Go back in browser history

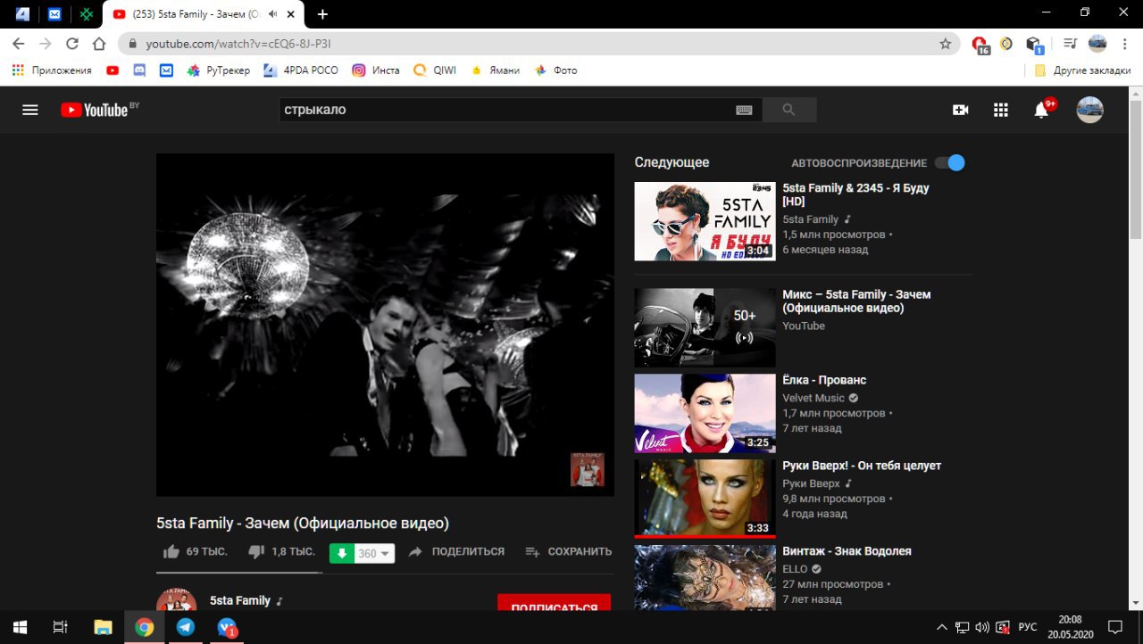click(x=18, y=44)
